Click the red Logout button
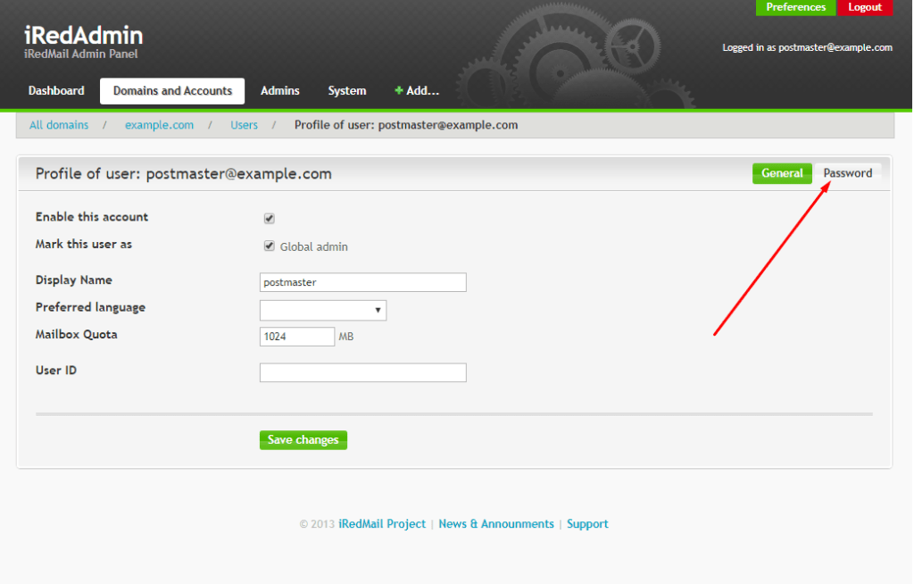This screenshot has height=584, width=914. point(865,7)
